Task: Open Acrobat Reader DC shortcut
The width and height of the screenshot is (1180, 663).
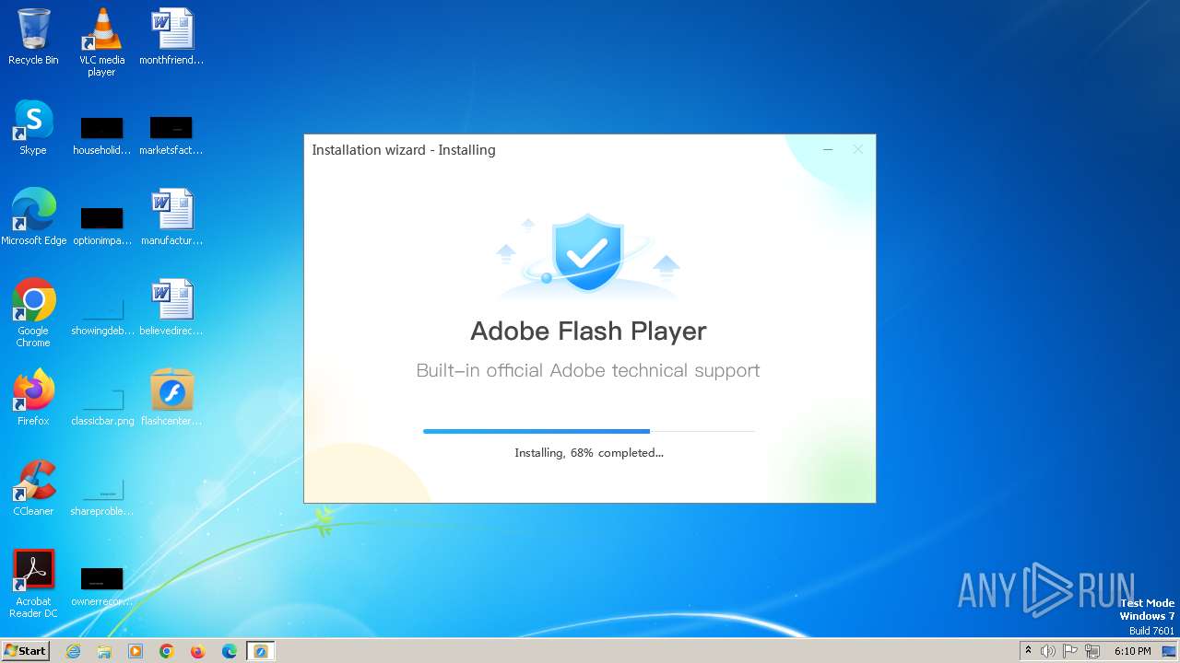Action: click(x=33, y=584)
